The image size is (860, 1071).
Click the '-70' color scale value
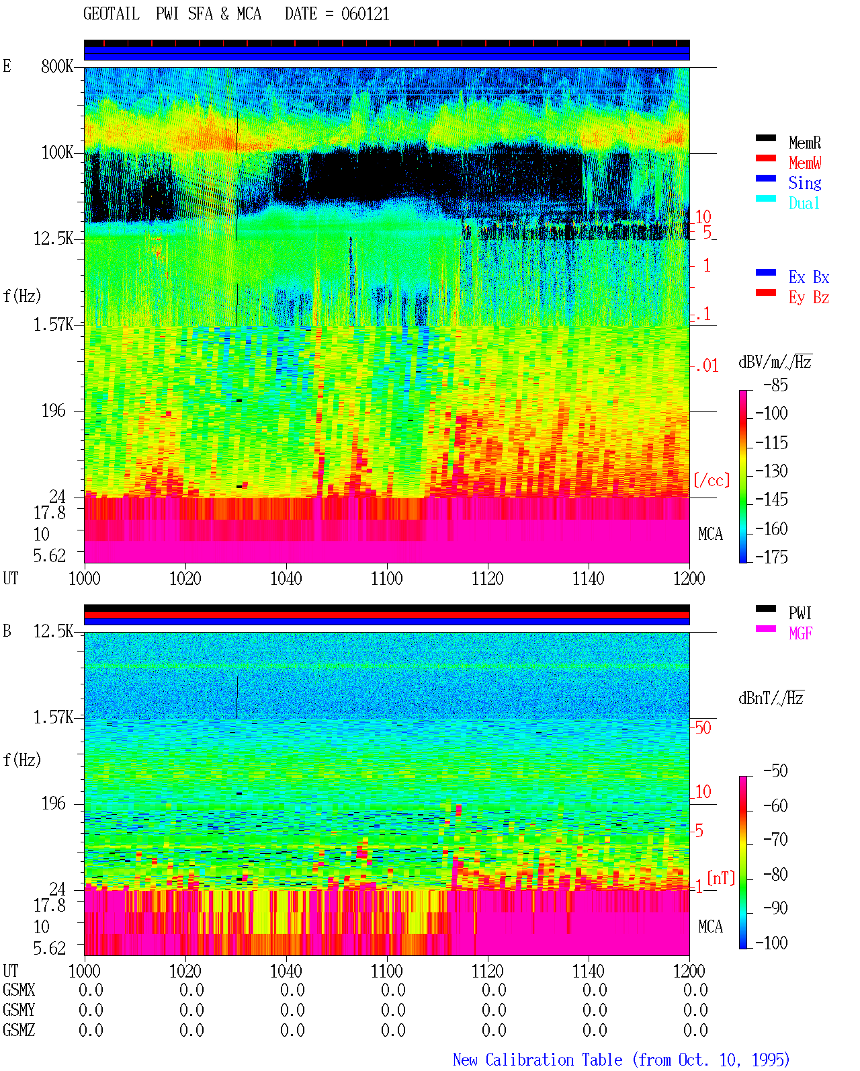coord(775,839)
